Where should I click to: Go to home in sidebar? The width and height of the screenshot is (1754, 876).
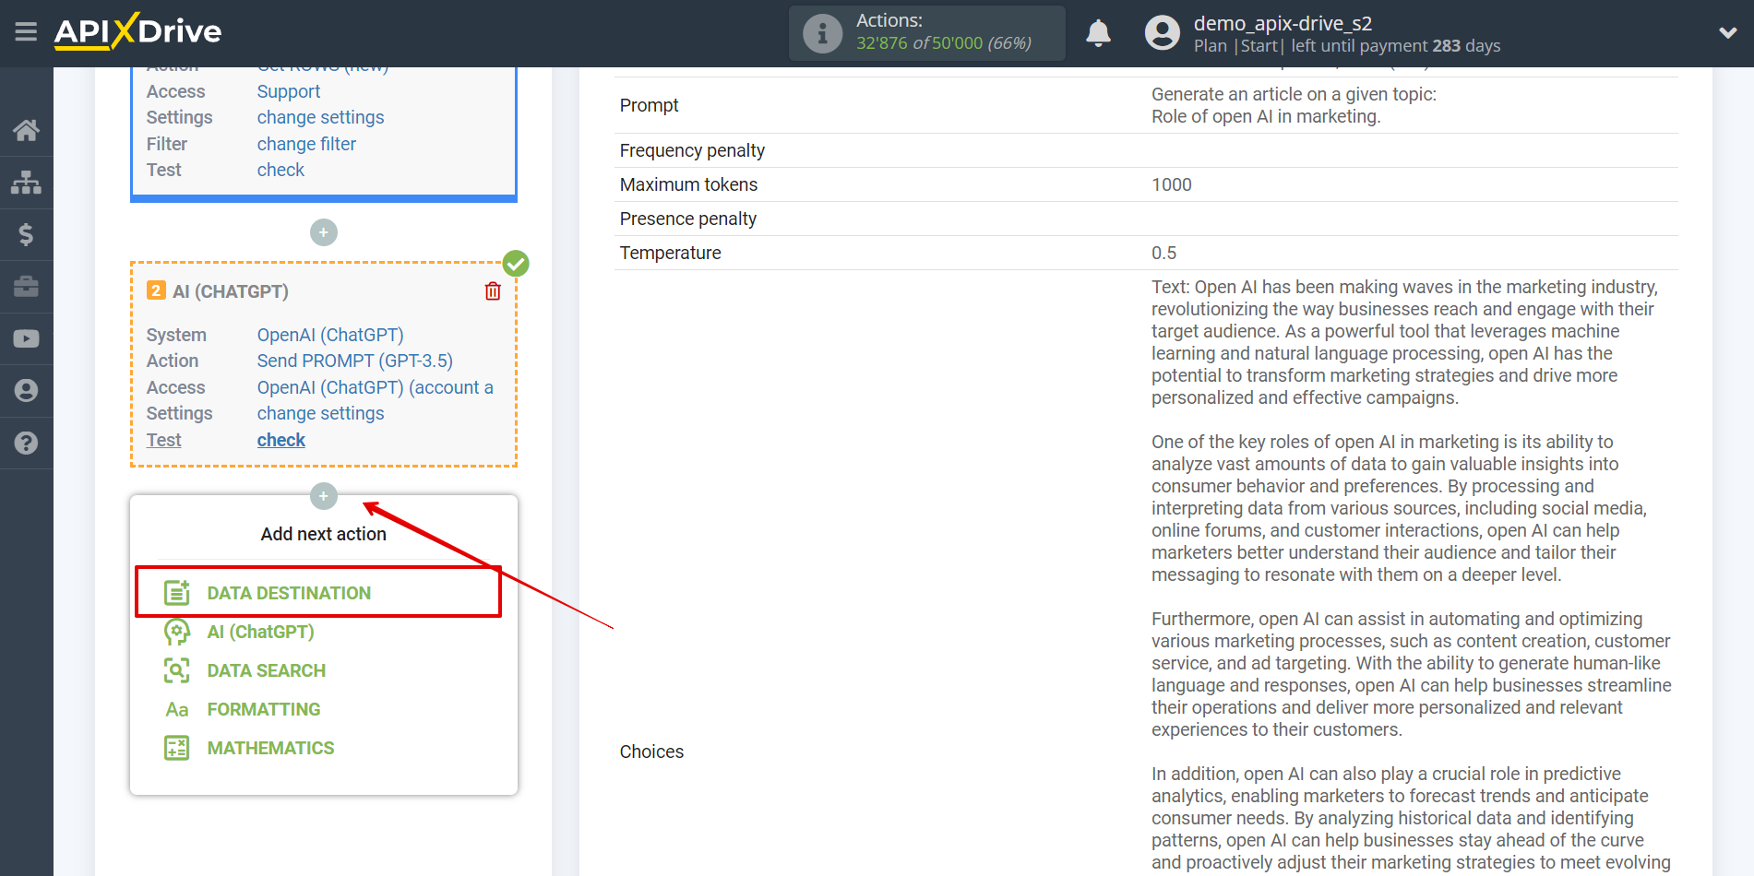[26, 130]
